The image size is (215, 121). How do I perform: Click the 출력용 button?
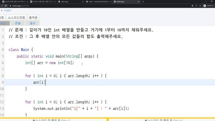coord(33,17)
